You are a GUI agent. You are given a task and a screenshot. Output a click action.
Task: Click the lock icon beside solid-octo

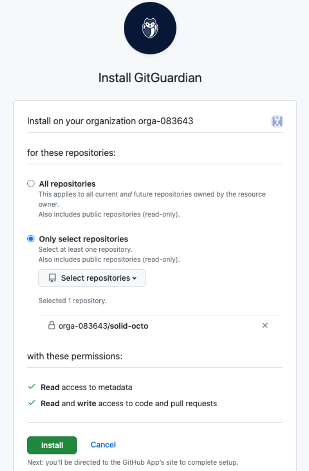click(52, 325)
